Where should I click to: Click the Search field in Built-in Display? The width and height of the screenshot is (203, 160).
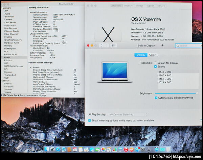(x=189, y=46)
